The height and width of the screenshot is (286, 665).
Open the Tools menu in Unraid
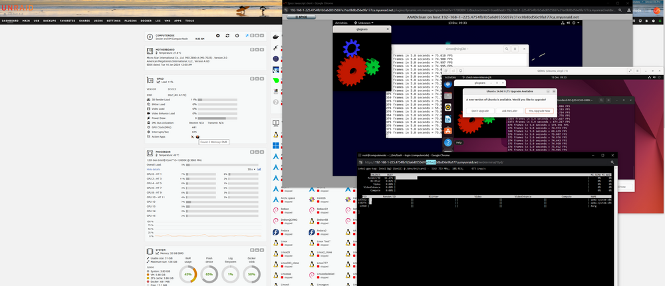(190, 21)
